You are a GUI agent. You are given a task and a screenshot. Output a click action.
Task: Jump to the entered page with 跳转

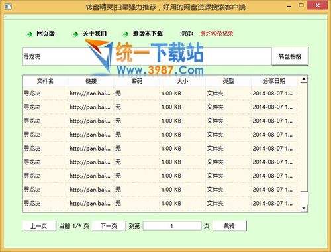coord(229,226)
